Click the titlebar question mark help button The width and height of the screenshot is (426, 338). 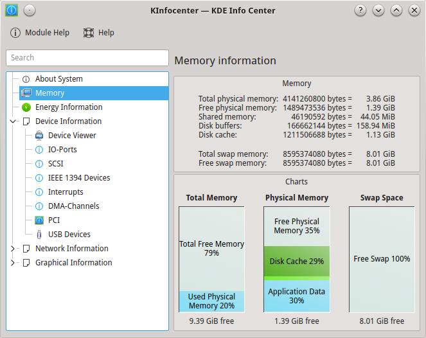tap(361, 10)
